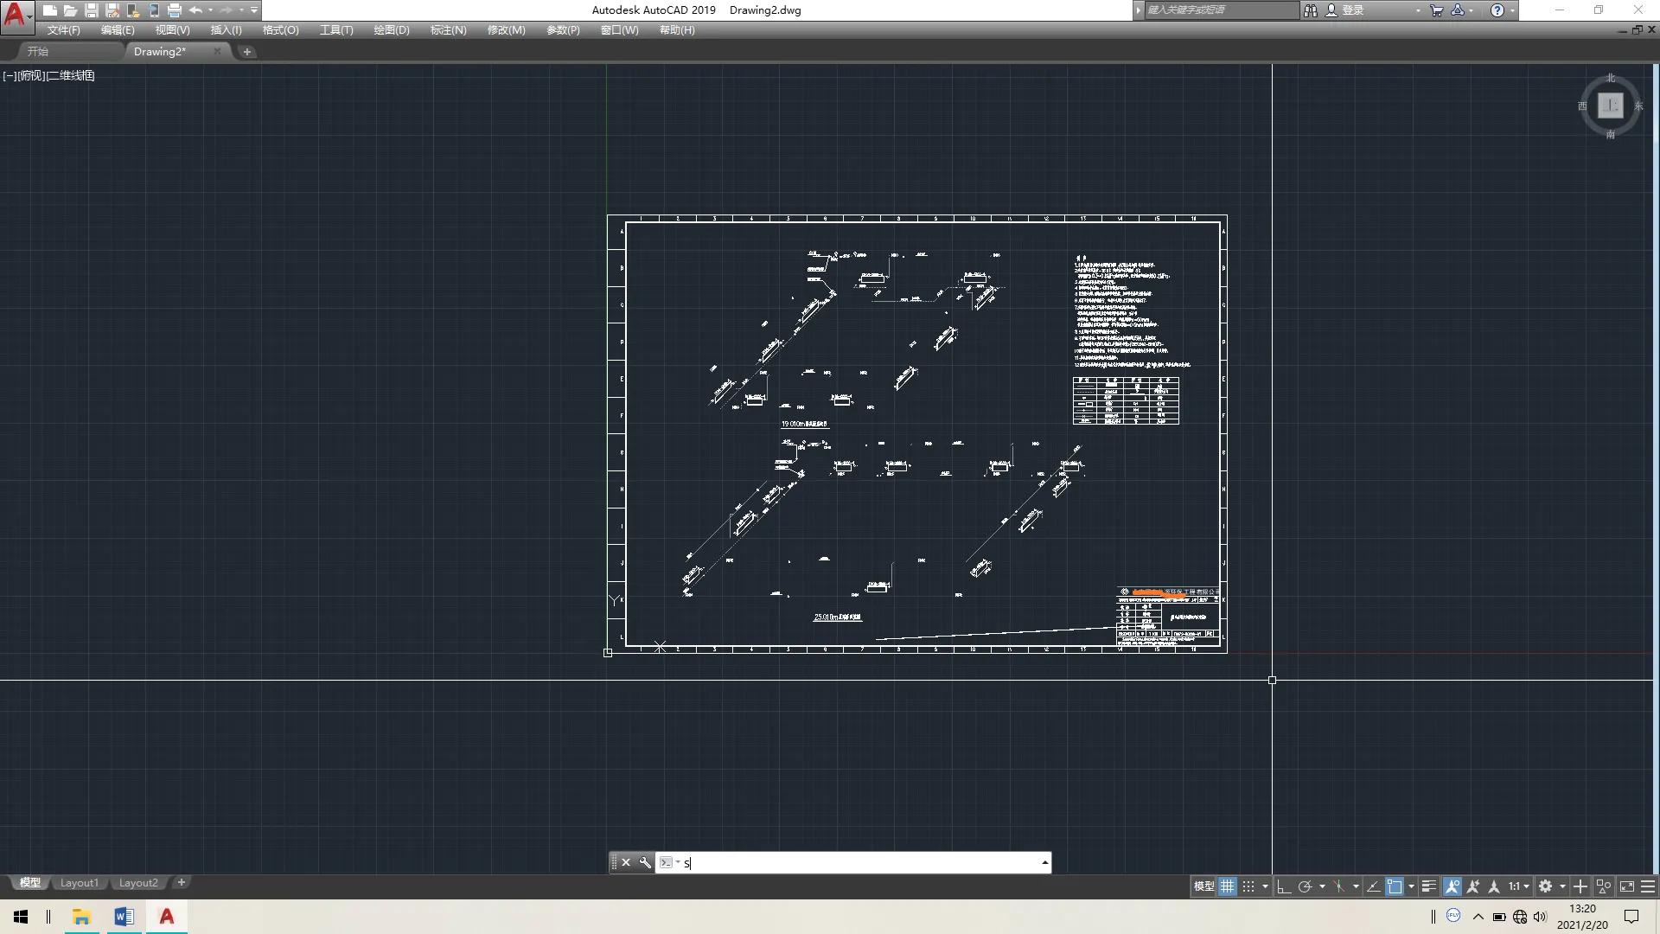Expand the sign-in dropdown arrow
1660x934 pixels.
pyautogui.click(x=1418, y=10)
